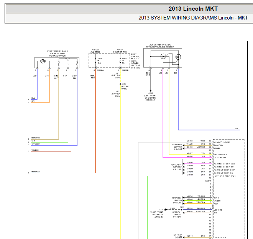Click left photodiode symbol in sunload sensor
Image resolution: width=253 pixels, height=239 pixels.
click(x=163, y=57)
